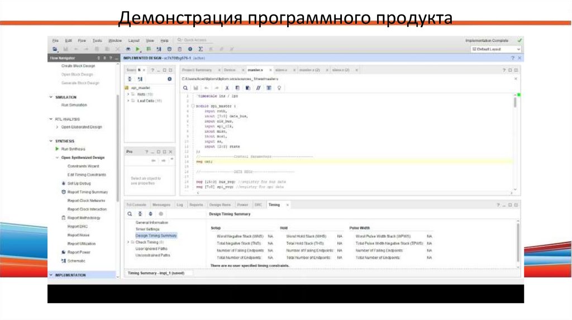Click Collapse All icon in Netlist panel
572x320 pixels.
pyautogui.click(x=130, y=79)
